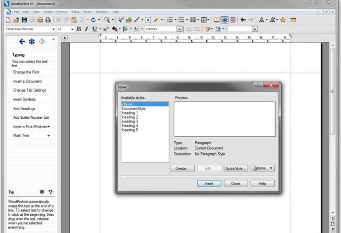Click Change Tab Settings in side panel

(30, 90)
